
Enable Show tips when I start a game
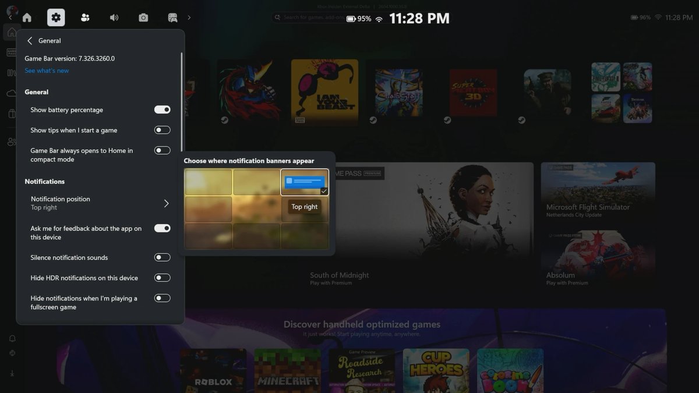162,129
